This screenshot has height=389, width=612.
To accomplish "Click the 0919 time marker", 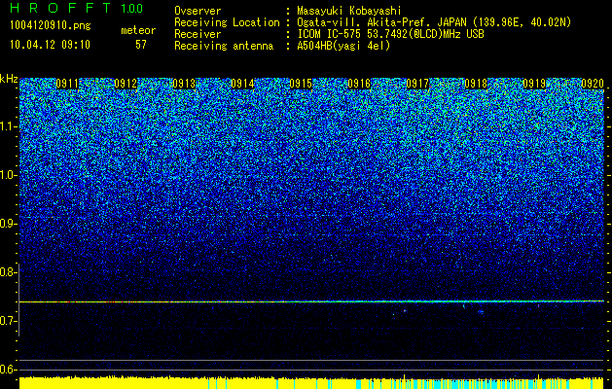I will tap(534, 84).
